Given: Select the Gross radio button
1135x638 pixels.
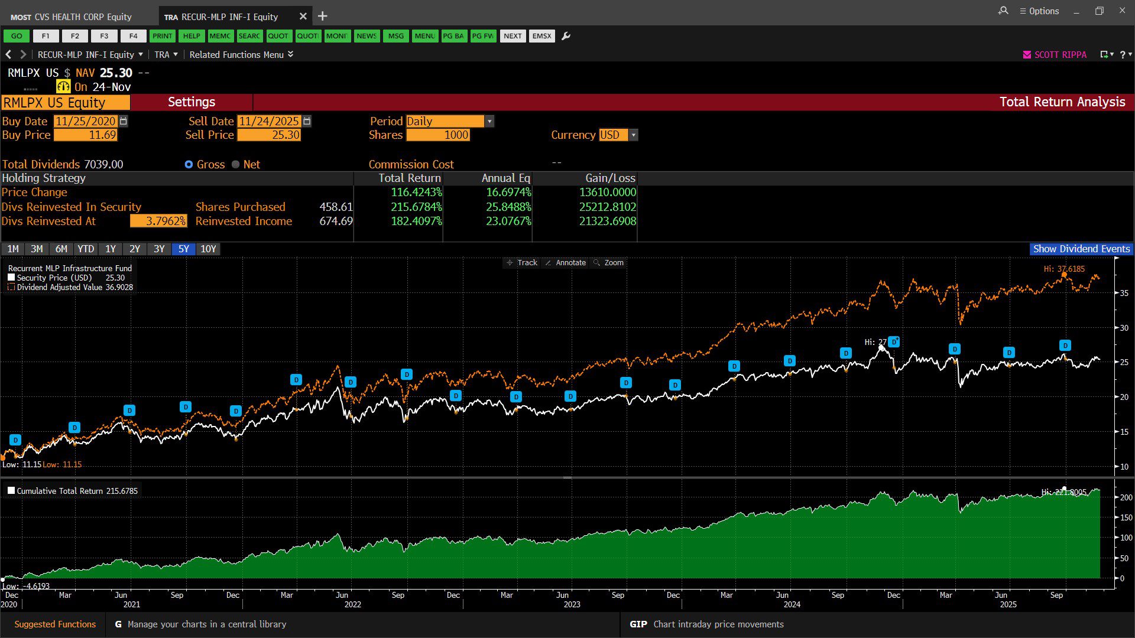Looking at the screenshot, I should (x=189, y=164).
